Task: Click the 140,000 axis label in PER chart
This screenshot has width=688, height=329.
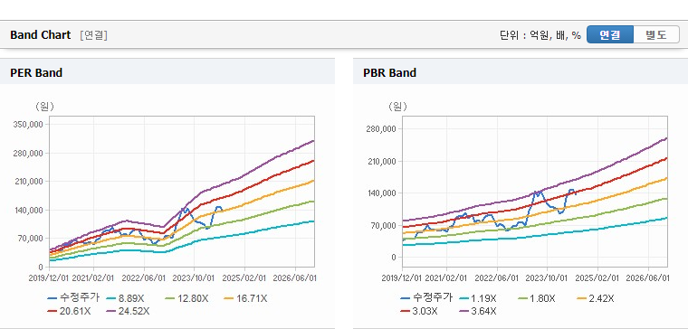Action: pyautogui.click(x=29, y=211)
